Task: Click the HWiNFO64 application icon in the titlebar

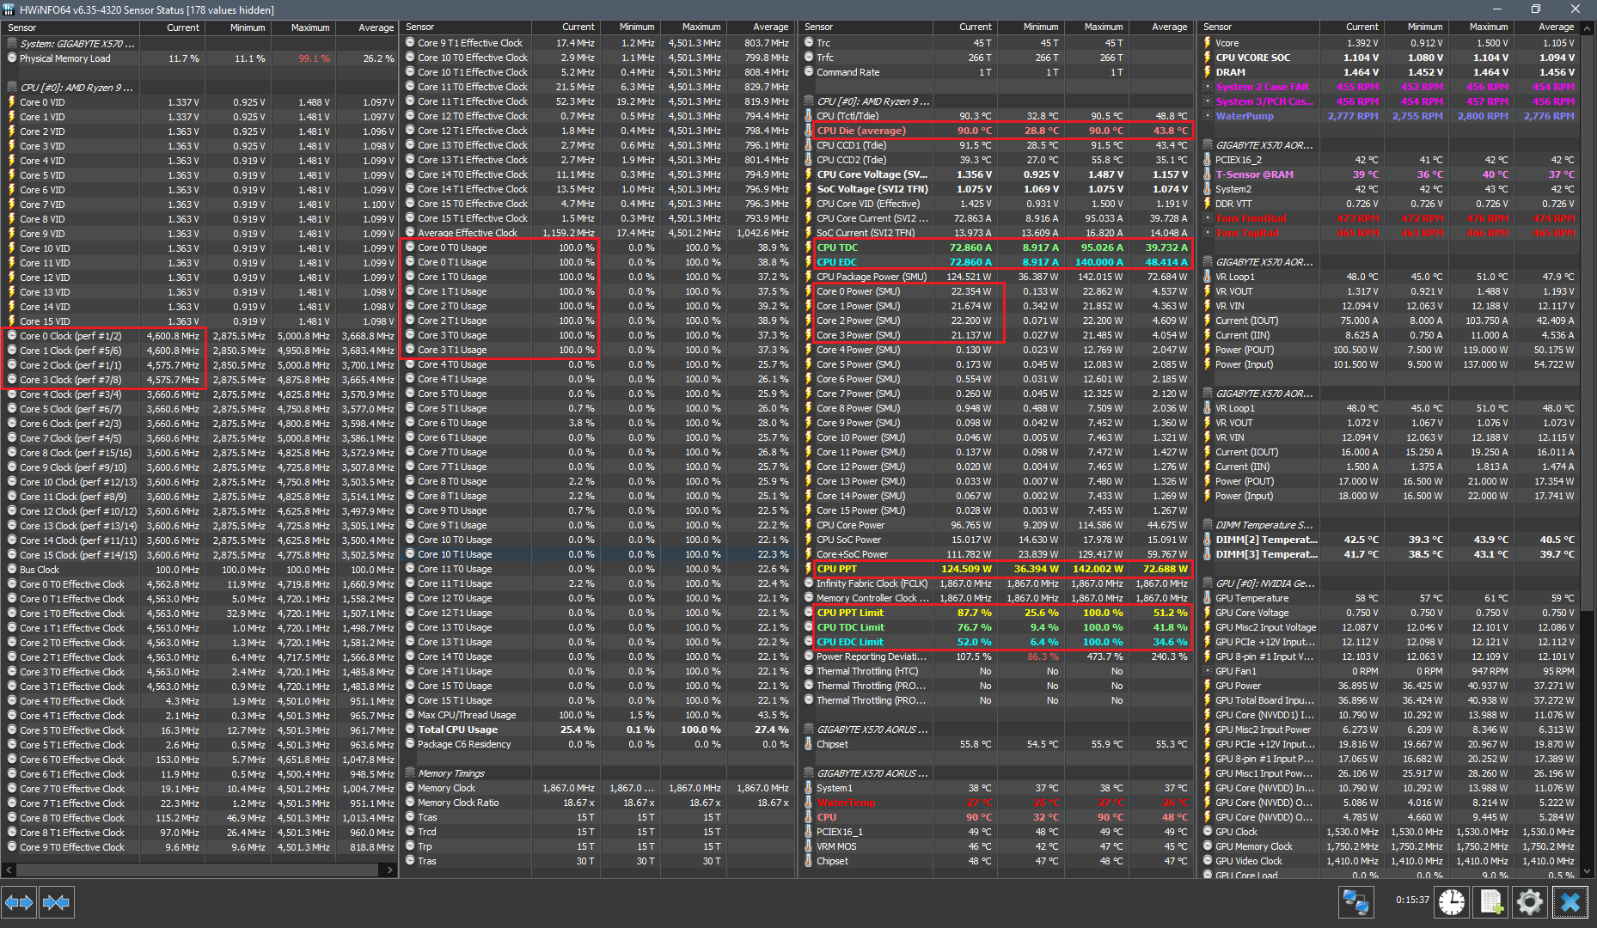Action: tap(9, 9)
